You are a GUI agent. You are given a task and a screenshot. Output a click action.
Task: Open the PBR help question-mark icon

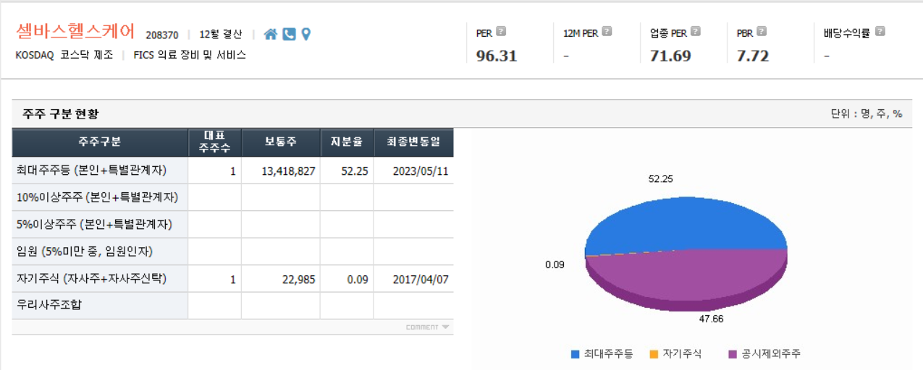(x=762, y=31)
